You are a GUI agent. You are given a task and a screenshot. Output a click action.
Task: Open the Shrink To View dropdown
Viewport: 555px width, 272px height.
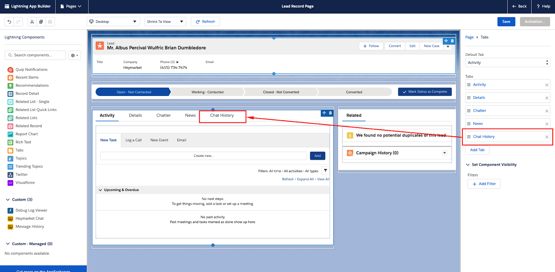pyautogui.click(x=165, y=21)
